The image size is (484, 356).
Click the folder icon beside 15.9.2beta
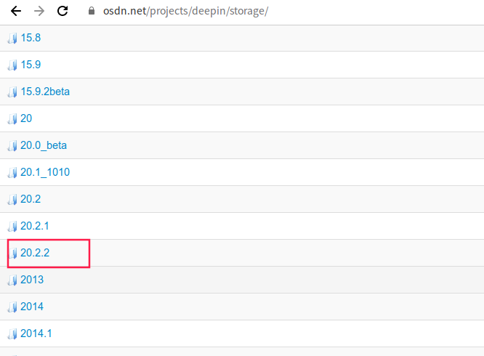point(12,92)
